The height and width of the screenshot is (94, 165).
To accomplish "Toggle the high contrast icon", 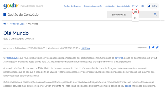I will pyautogui.click(x=142, y=6).
